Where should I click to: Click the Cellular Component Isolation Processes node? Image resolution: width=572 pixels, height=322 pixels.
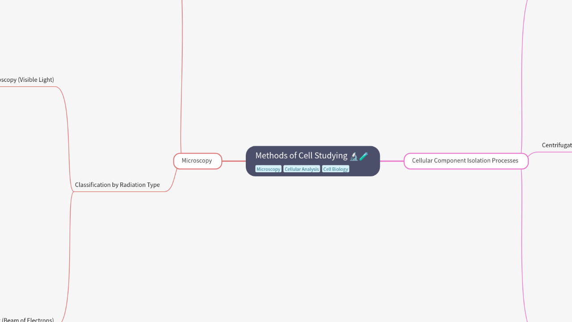466,161
